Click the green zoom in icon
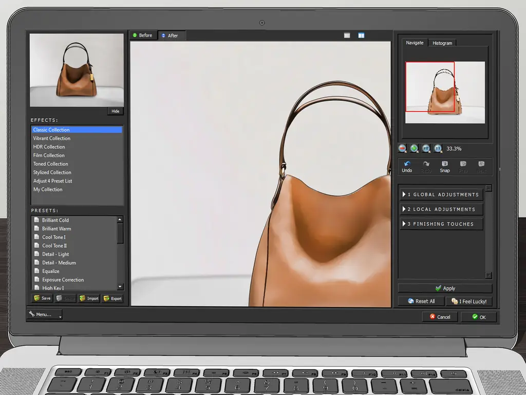Screen dimensions: 526x395 point(414,148)
